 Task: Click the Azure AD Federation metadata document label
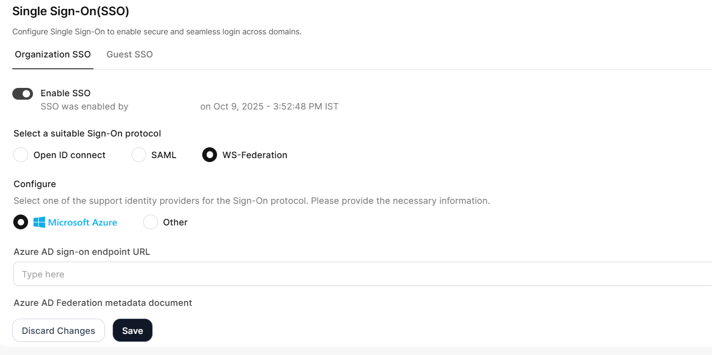pos(103,303)
